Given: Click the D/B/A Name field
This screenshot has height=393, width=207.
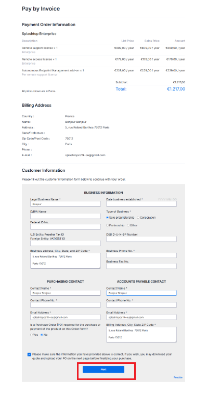Looking at the screenshot, I should [66, 216].
